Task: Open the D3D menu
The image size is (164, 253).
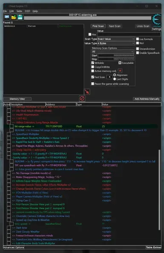Action: pyautogui.click(x=27, y=11)
